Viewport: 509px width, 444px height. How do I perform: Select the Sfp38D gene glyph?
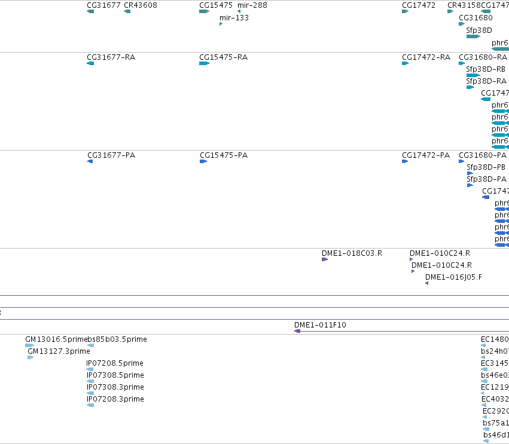473,36
